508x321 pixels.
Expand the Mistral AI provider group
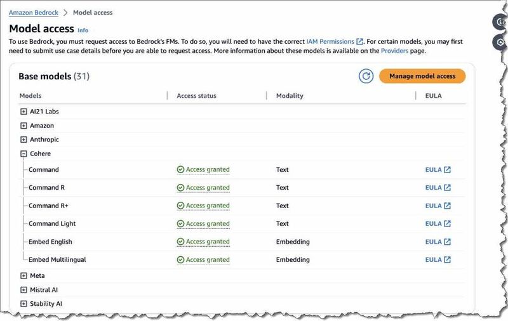[x=23, y=290]
